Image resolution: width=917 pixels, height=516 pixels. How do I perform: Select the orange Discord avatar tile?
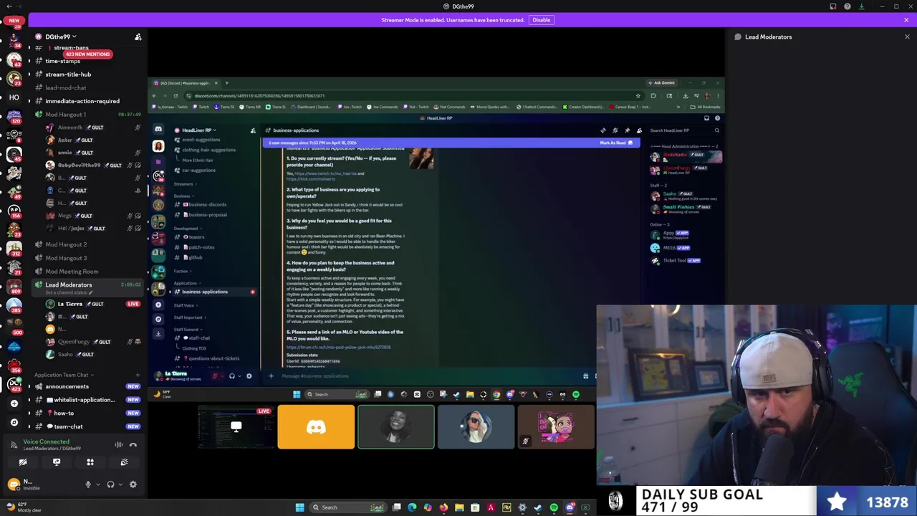click(316, 427)
